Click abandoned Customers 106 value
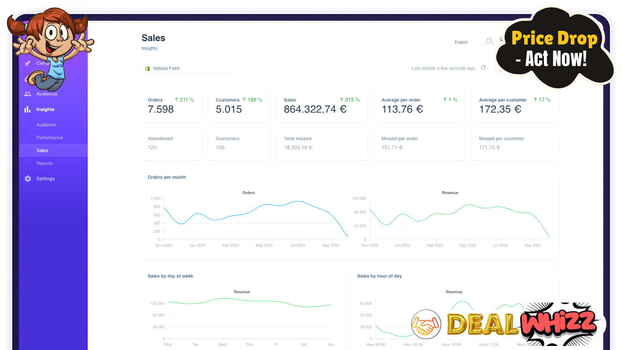The height and width of the screenshot is (350, 622). (x=220, y=147)
